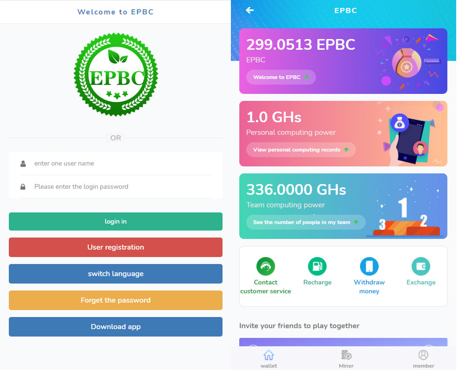Screen dimensions: 459x370
Task: Open the switch language option
Action: pos(116,274)
